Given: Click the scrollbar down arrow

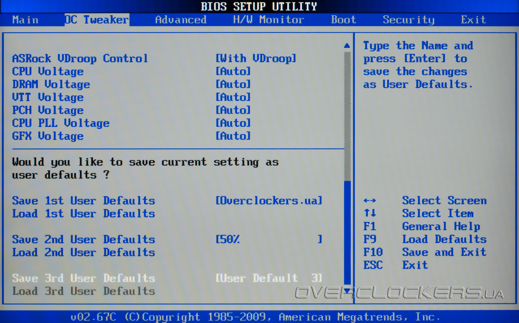Looking at the screenshot, I should click(347, 291).
